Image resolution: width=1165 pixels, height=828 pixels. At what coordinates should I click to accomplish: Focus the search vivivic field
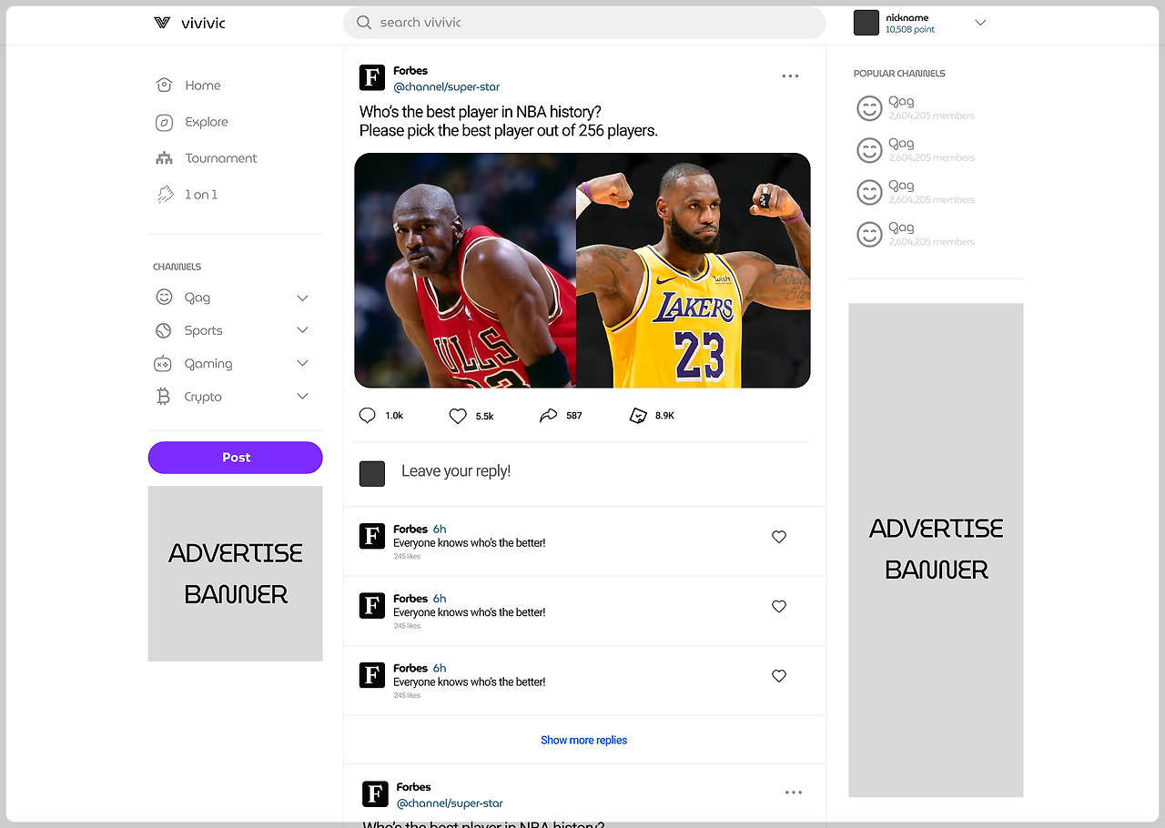point(584,23)
